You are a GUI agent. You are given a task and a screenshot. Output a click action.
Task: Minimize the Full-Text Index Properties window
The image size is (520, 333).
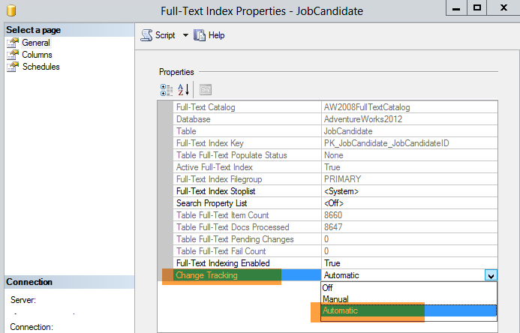click(x=456, y=7)
